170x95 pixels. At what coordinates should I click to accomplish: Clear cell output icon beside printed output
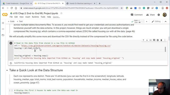(11, 63)
